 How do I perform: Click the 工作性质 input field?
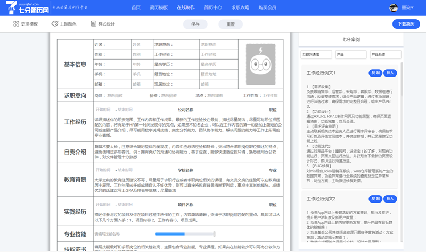click(x=270, y=96)
